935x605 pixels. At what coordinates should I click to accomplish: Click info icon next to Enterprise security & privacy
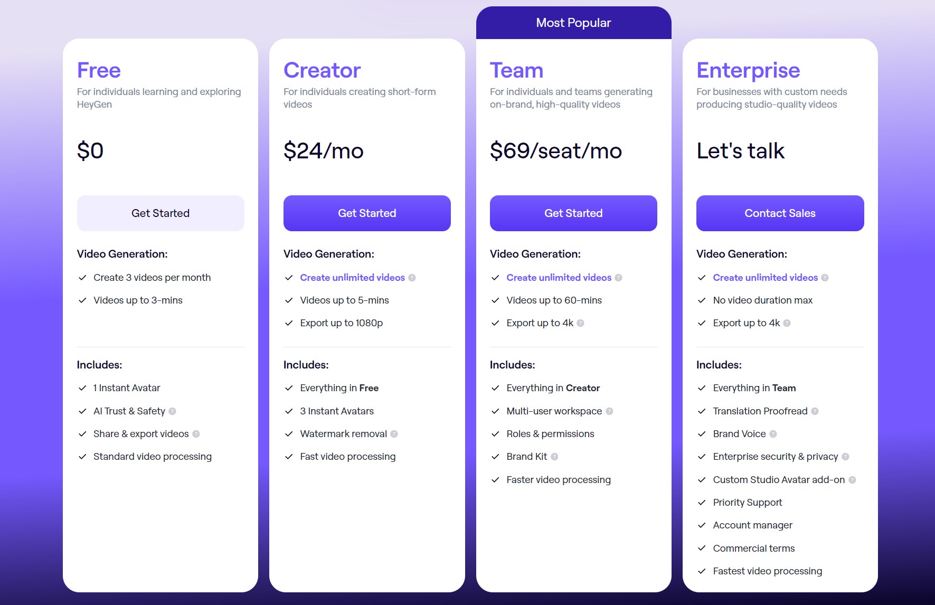[x=845, y=457]
